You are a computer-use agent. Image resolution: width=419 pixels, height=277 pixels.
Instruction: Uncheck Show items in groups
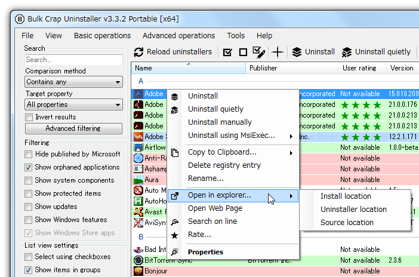pyautogui.click(x=28, y=270)
